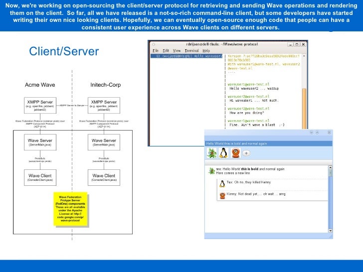363x272 pixels.
Task: Click the up-arrow icon in wave panel header
Action: pyautogui.click(x=317, y=133)
